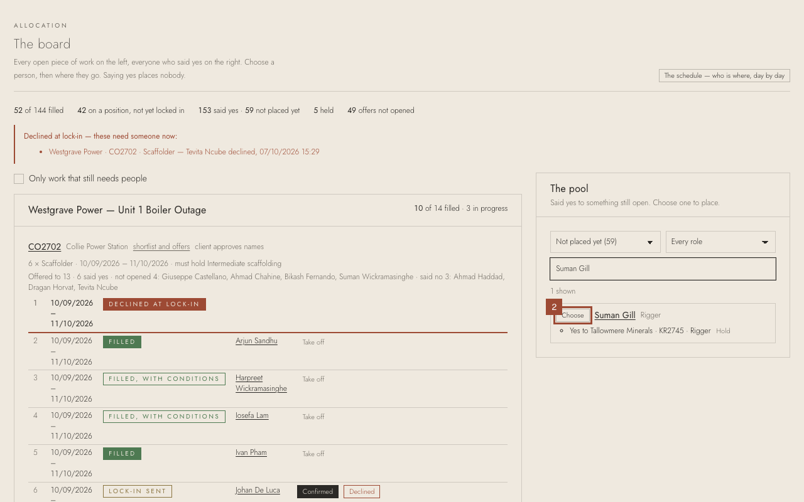The image size is (804, 502).
Task: Open the 'Not placed yet (59)' dropdown
Action: 605,242
